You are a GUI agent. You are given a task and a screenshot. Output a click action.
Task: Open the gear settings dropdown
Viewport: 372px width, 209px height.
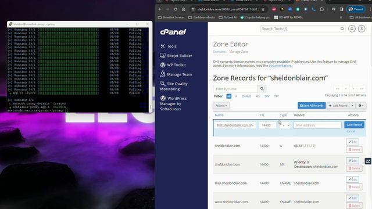point(361,106)
